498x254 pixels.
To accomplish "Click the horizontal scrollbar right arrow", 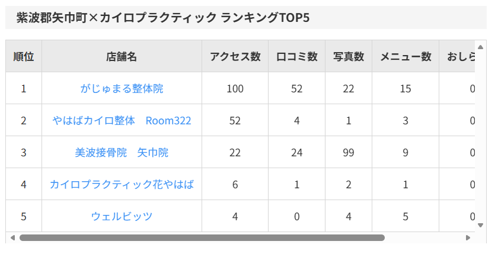I will click(468, 237).
